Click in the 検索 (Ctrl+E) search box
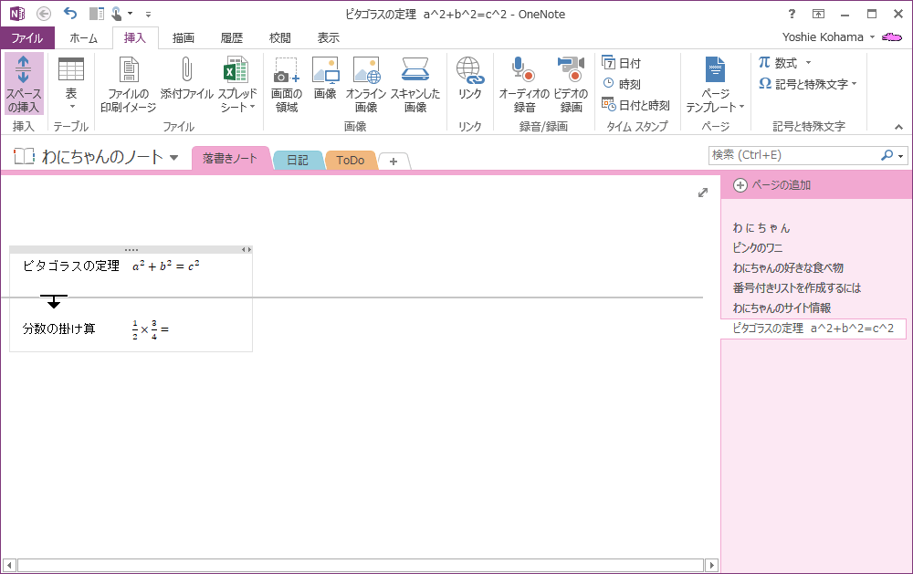The image size is (913, 574). click(793, 155)
